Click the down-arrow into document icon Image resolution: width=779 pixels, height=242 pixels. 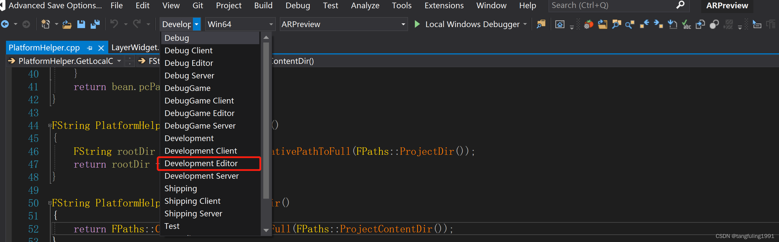point(672,24)
